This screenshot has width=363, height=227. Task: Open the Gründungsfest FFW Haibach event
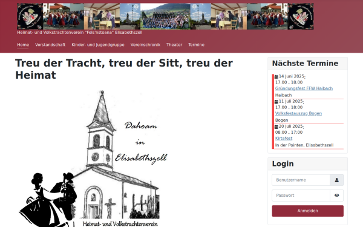coord(304,88)
